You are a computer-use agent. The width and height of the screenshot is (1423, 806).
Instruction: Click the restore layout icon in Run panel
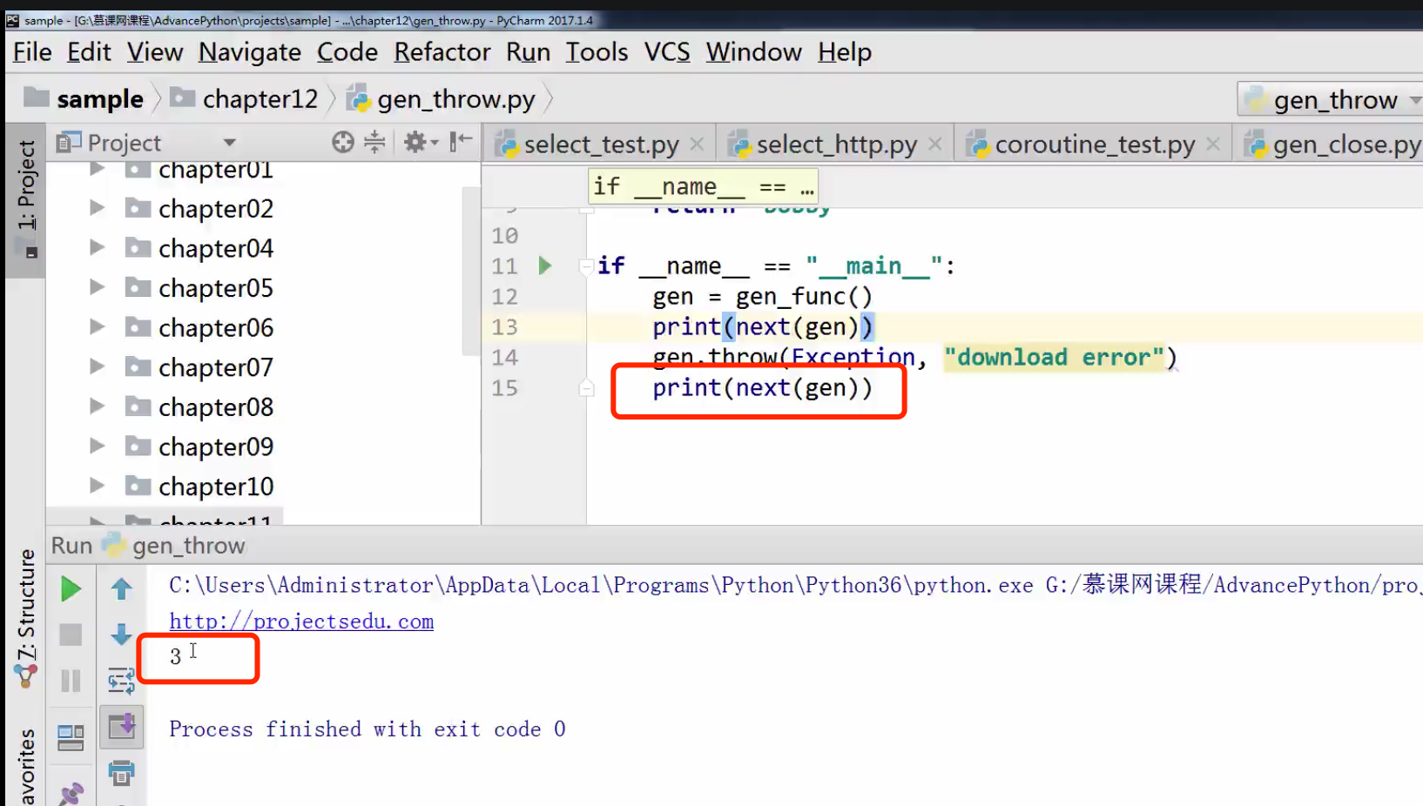click(x=71, y=737)
